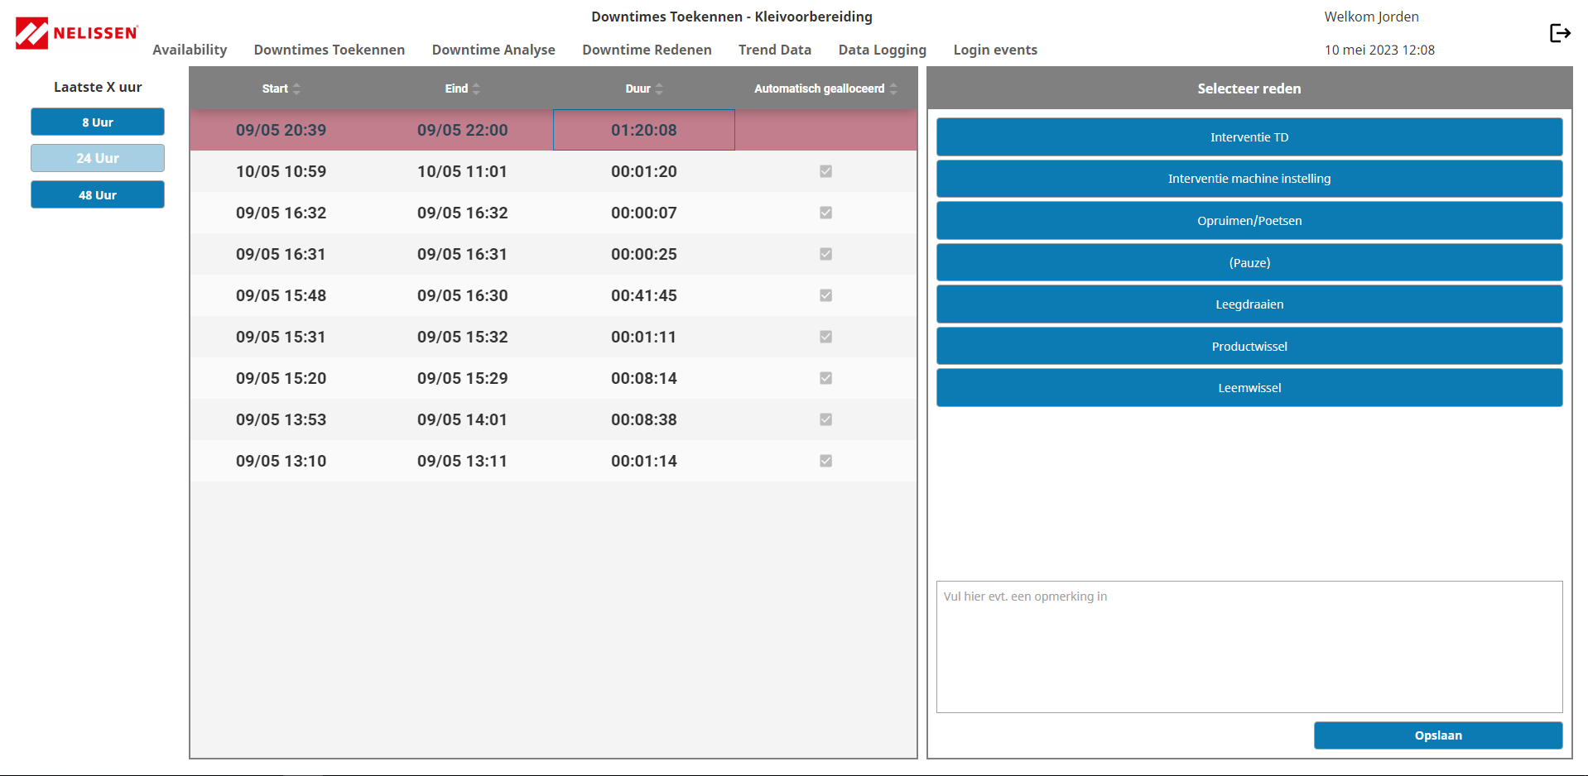Open the Login events page

(994, 50)
